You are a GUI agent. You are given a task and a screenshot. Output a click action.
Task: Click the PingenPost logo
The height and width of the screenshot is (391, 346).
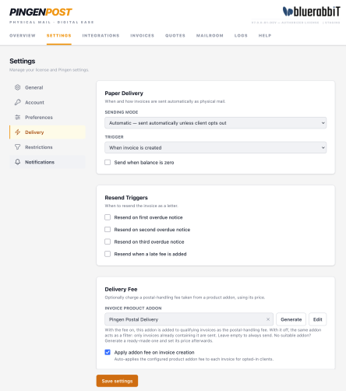tap(41, 12)
